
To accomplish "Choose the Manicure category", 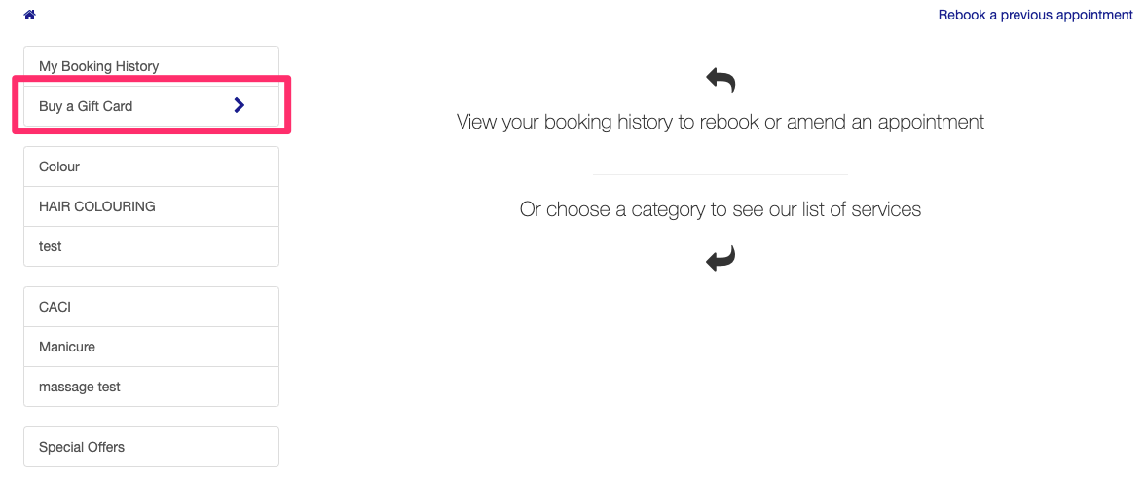I will [151, 347].
